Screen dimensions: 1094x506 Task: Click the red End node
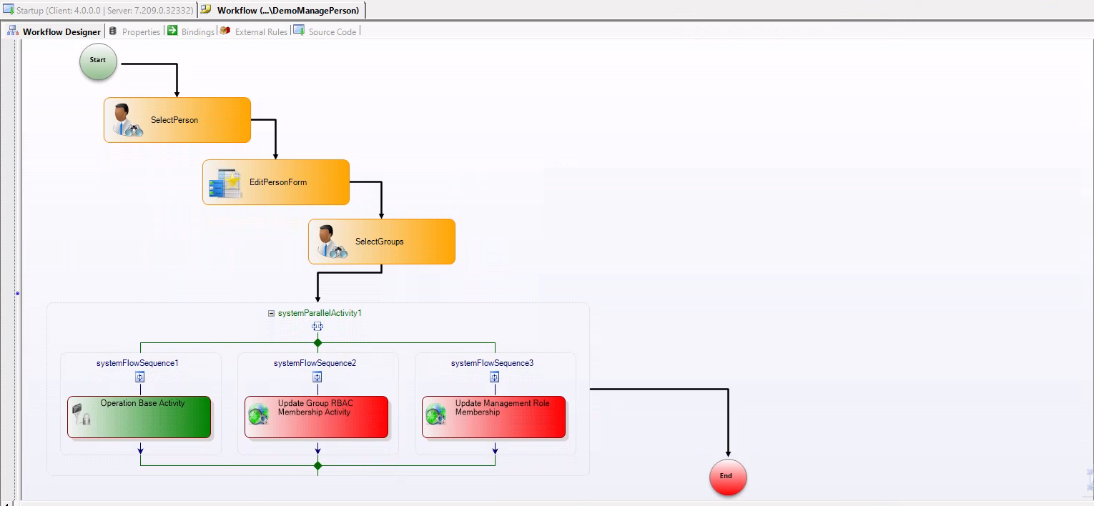728,477
